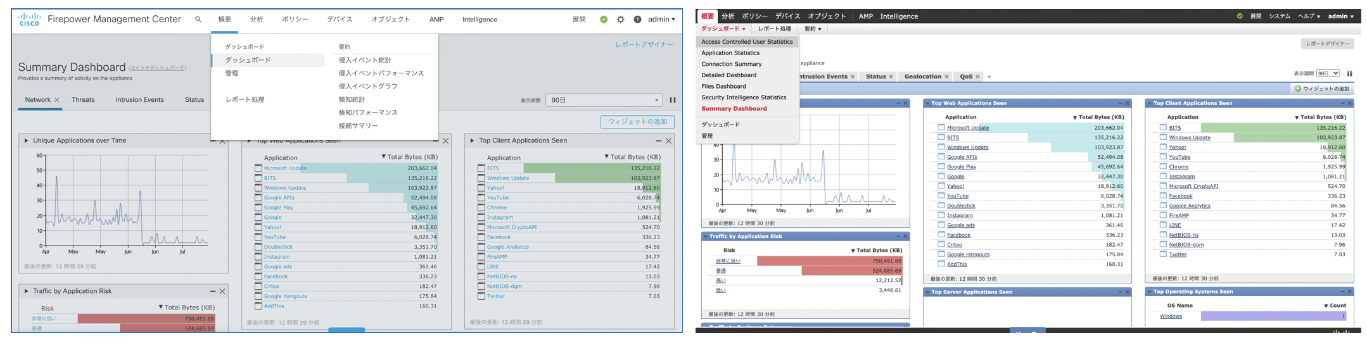Click the スイッチダッシュボード link
Viewport: 1367px width, 348px height.
pos(158,68)
